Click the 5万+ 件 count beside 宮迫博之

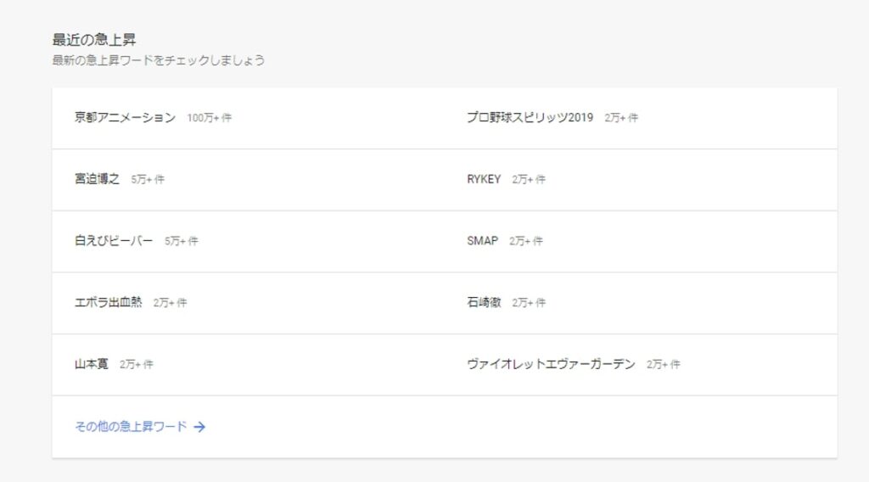click(148, 179)
